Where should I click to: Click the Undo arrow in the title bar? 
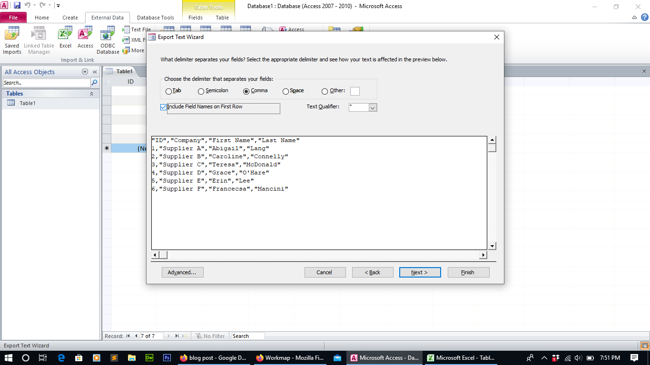[27, 6]
